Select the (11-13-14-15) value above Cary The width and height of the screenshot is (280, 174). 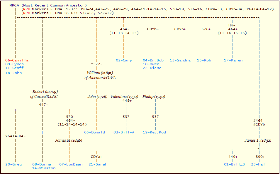coord(124,33)
